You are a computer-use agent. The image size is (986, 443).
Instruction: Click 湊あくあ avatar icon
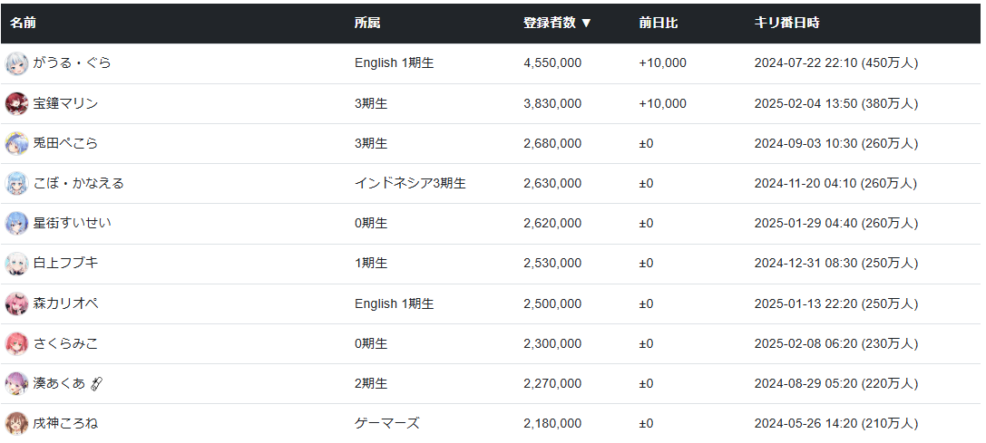pos(16,383)
